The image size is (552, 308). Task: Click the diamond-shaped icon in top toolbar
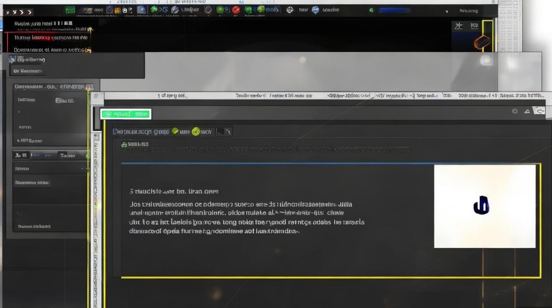pyautogui.click(x=290, y=10)
